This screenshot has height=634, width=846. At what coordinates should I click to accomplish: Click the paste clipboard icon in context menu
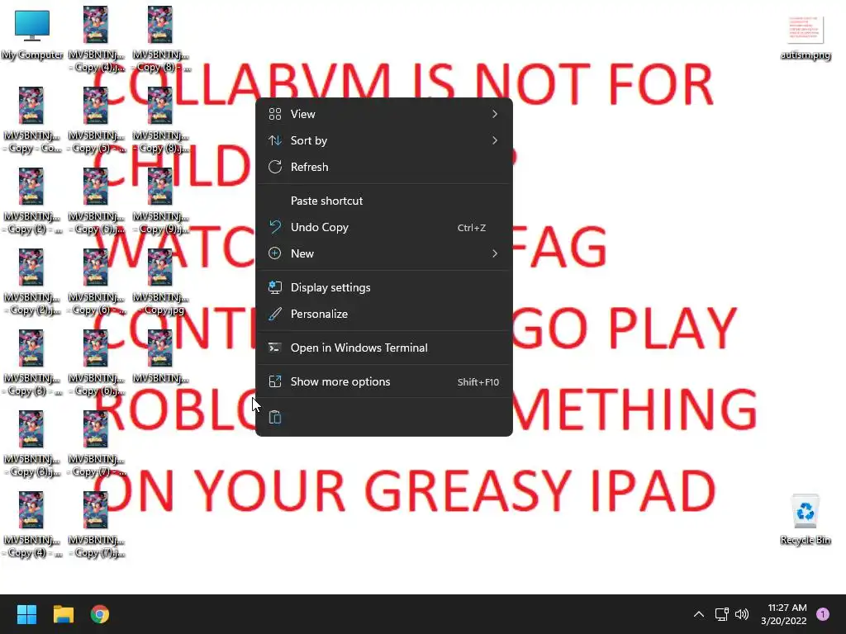[x=275, y=417]
